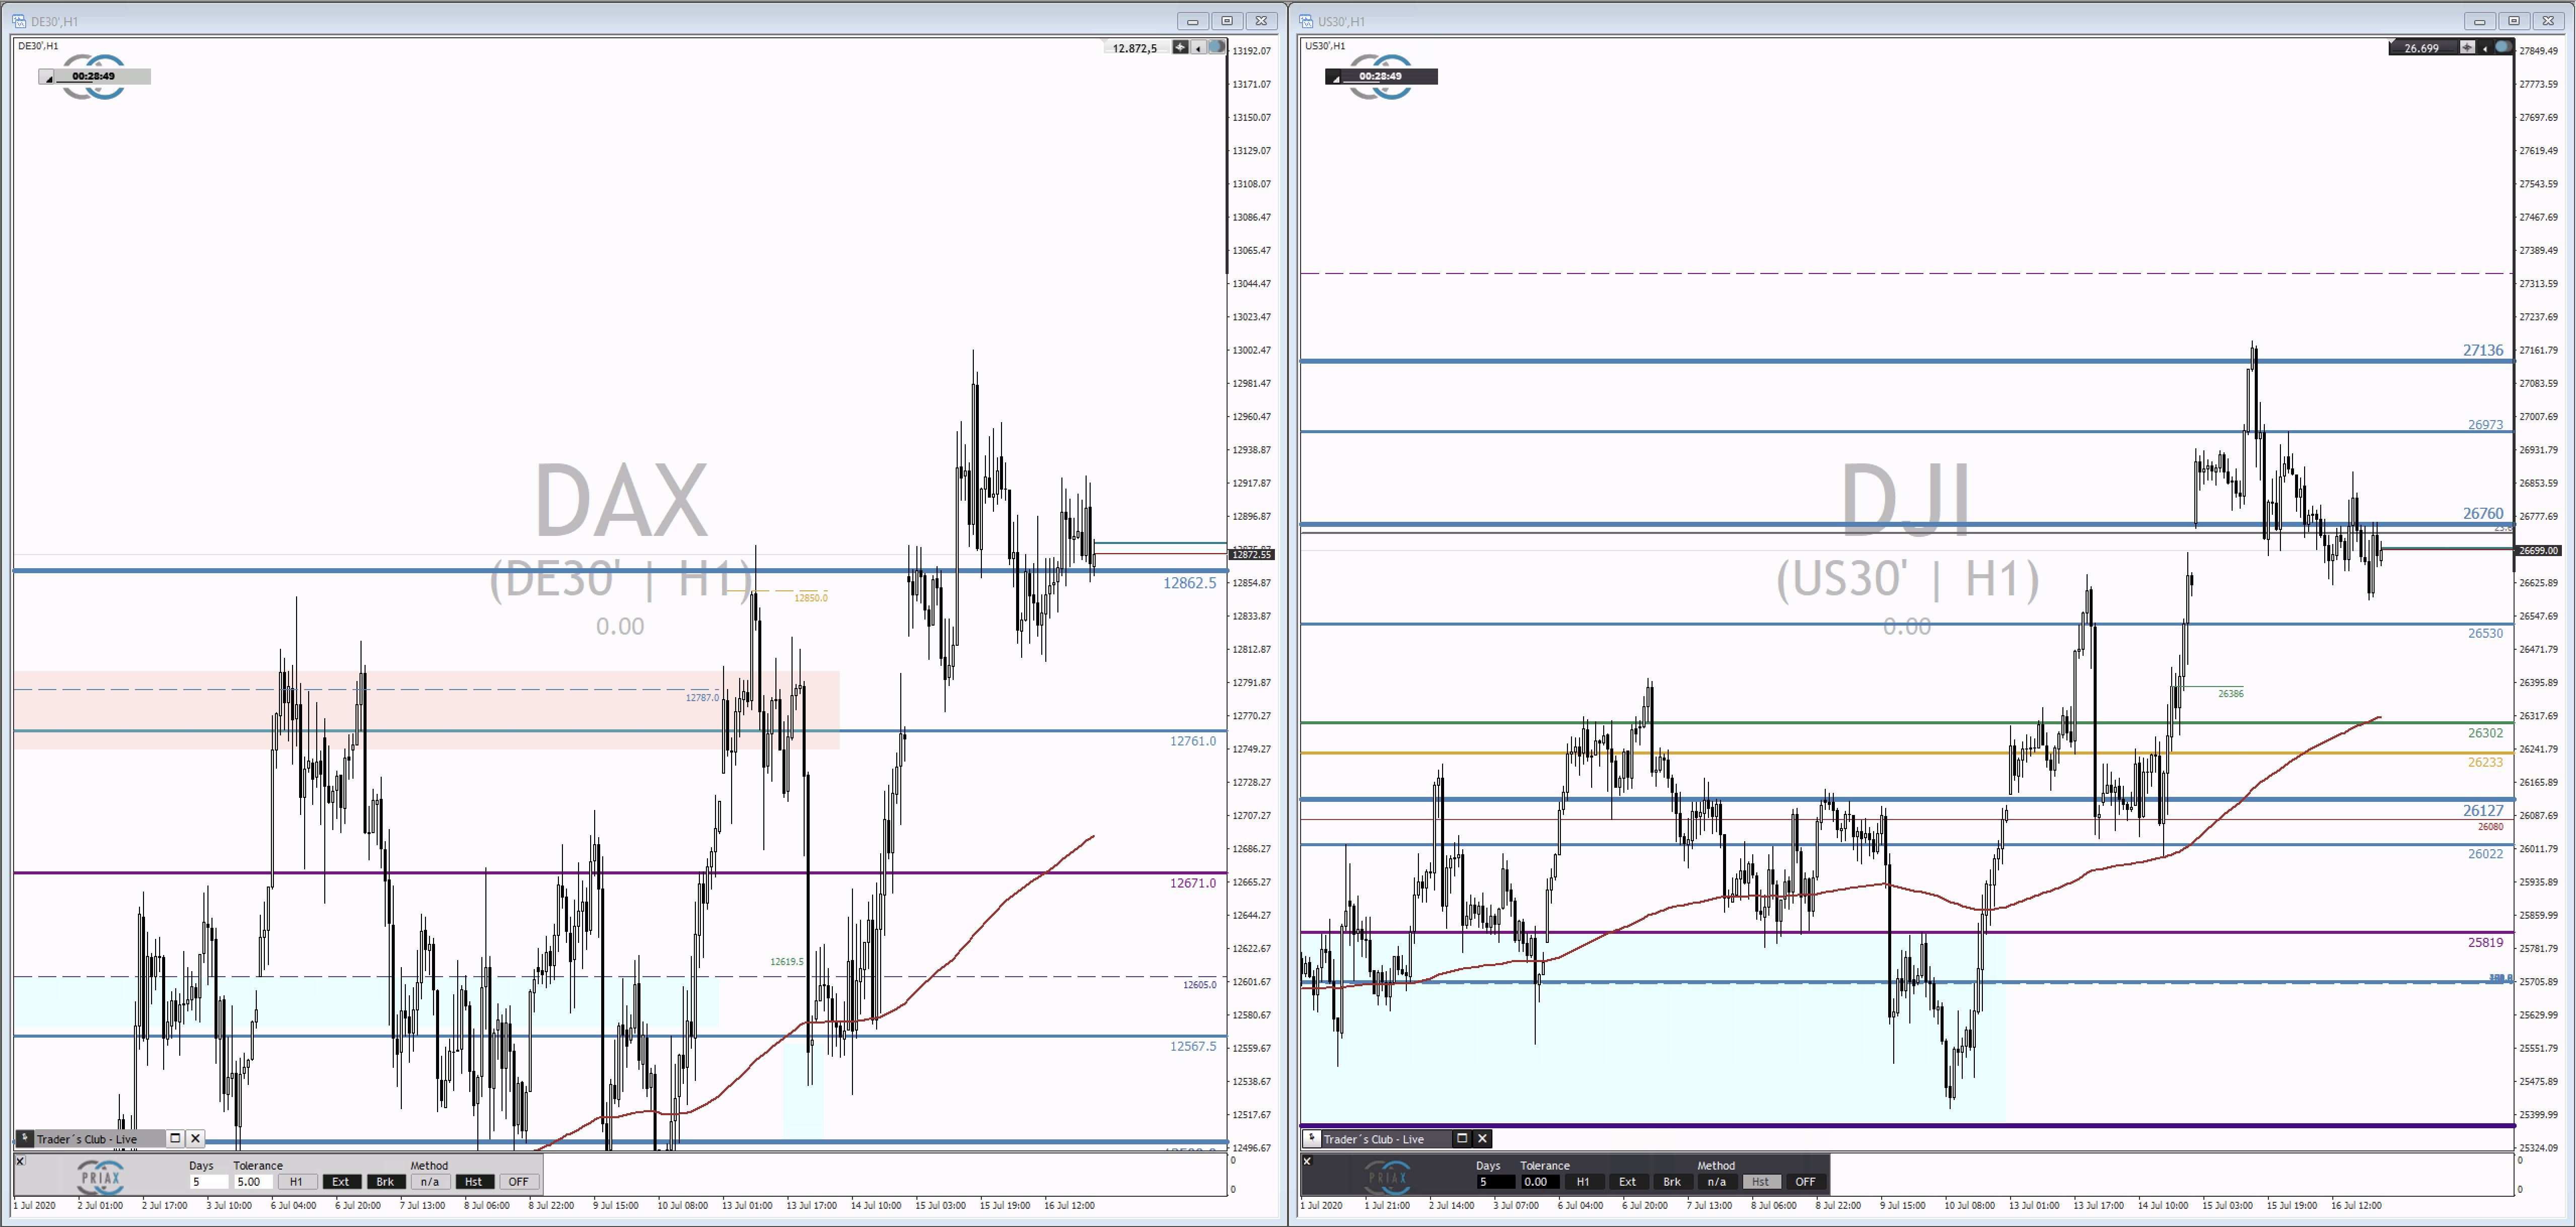Click the 12761.0 level label in DAX chart

point(1193,741)
